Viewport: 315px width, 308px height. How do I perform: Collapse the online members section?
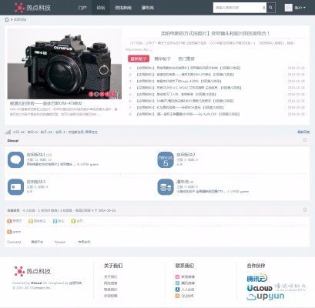305,209
